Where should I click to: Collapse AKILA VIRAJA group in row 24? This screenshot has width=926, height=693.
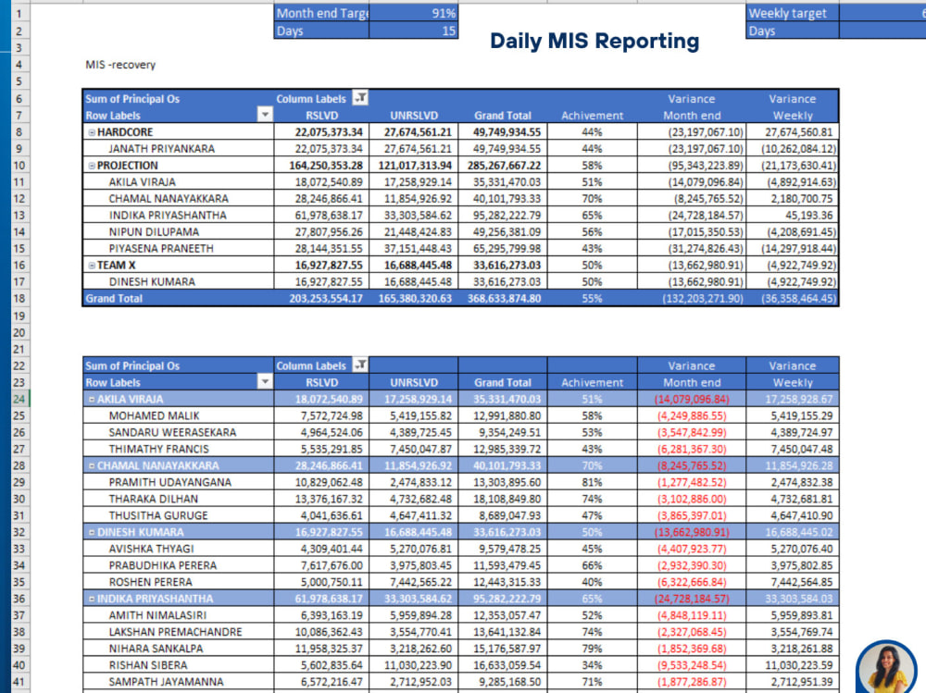tap(92, 399)
